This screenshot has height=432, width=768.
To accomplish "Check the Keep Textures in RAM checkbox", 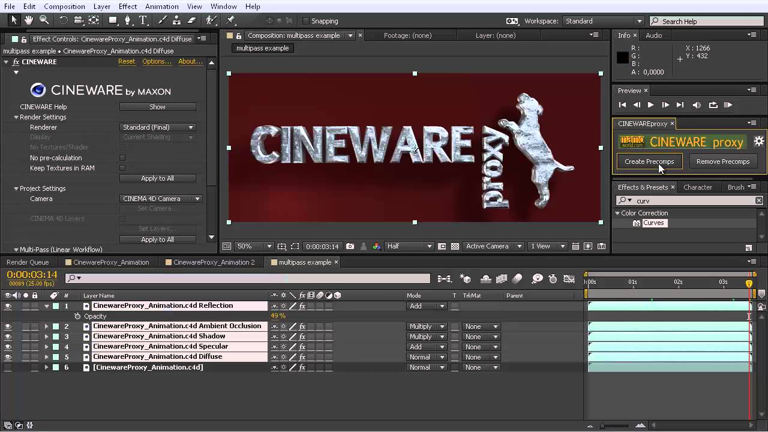I will click(x=122, y=168).
